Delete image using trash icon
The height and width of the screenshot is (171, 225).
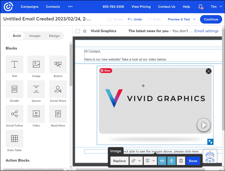(181, 161)
